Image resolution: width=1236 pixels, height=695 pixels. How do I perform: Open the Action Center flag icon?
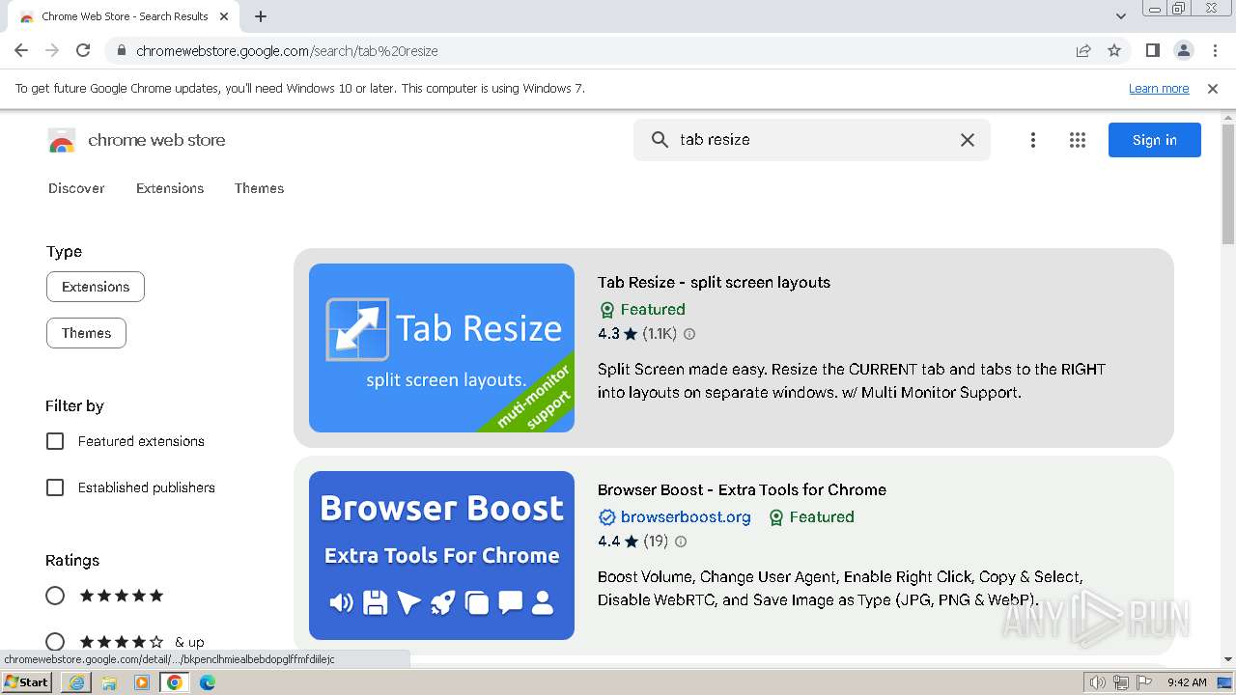coord(1143,682)
